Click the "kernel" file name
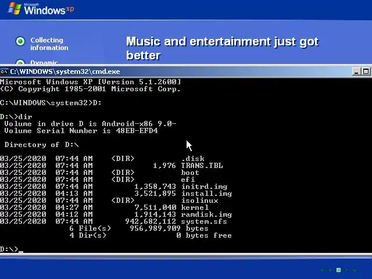 click(195, 208)
